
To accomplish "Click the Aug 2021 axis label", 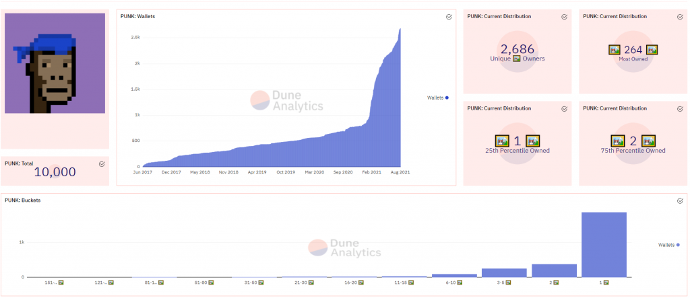I will [400, 172].
